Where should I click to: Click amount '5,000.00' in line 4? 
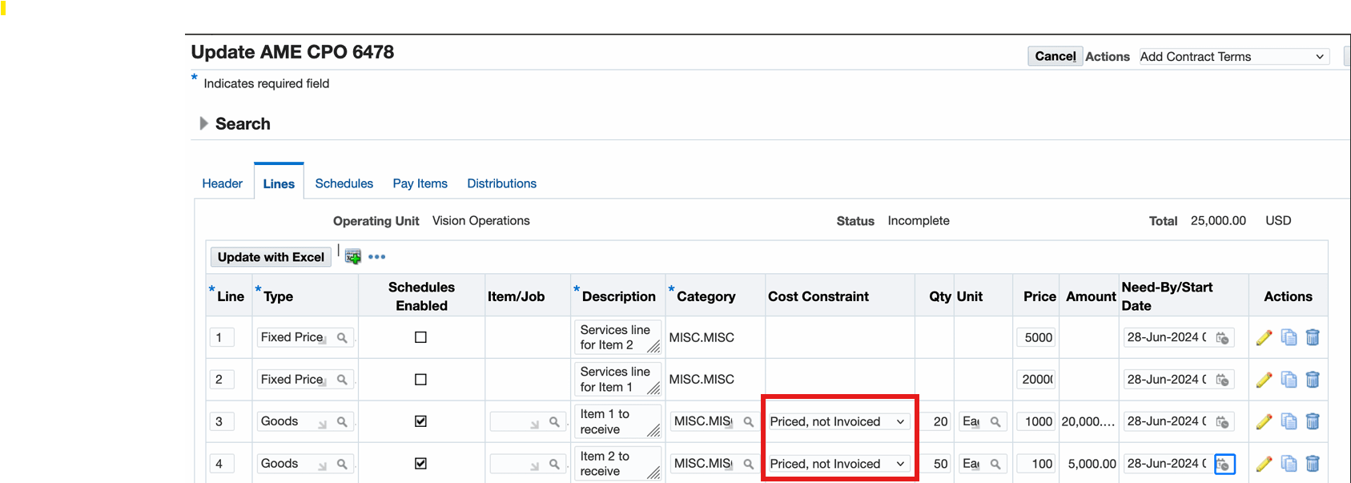coord(1092,464)
